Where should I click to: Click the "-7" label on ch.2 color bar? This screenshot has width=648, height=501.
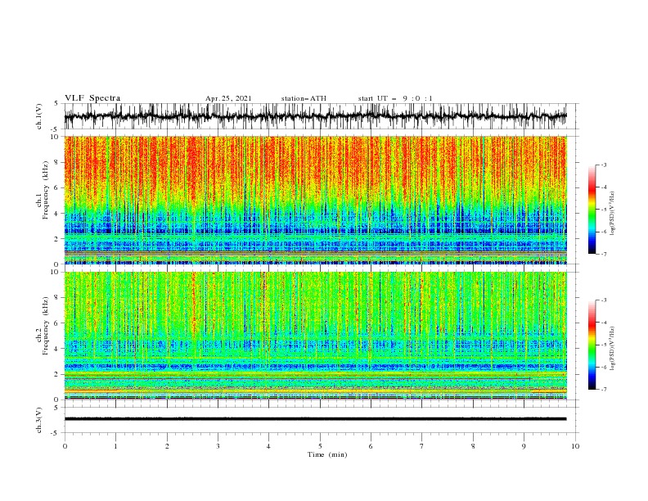[604, 390]
